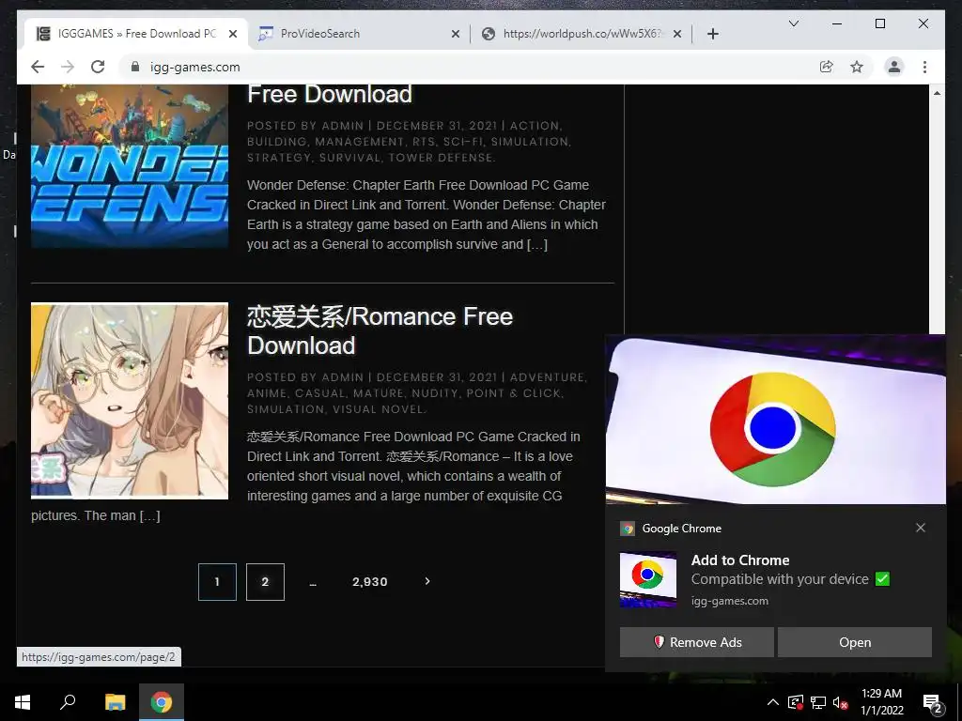Share this page via the share icon
Screen dimensions: 962x721
click(x=827, y=67)
